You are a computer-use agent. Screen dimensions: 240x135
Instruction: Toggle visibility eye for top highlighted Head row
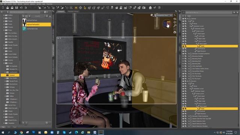click(183, 46)
